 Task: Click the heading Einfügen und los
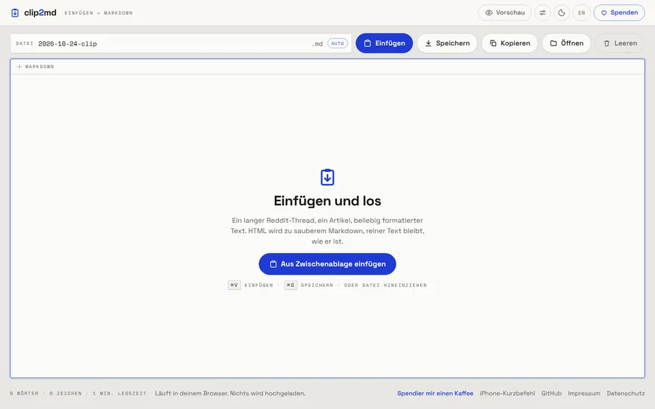click(x=327, y=200)
